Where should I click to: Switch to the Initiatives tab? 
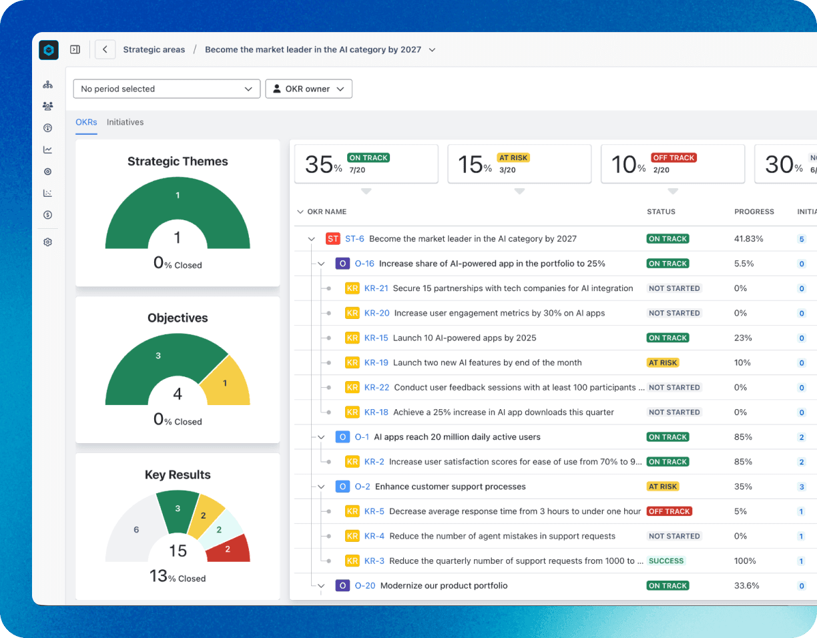[x=125, y=122]
